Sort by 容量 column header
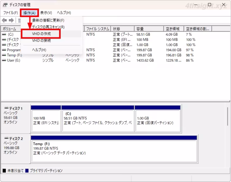This screenshot has height=182, width=231. coord(149,29)
